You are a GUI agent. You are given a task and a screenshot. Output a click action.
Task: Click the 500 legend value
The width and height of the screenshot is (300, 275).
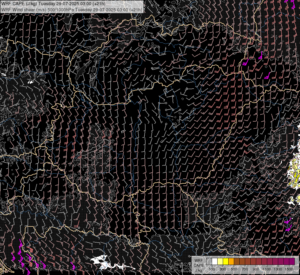234,269
